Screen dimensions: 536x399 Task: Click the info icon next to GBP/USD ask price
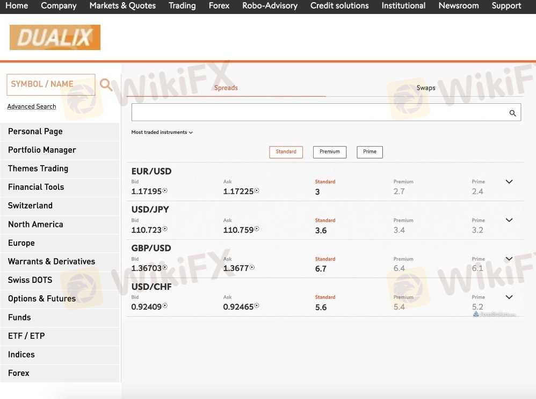[252, 267]
